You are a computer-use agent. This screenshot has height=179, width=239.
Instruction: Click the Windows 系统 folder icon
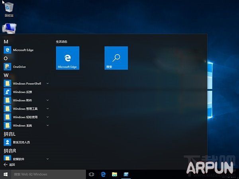coord(8,125)
